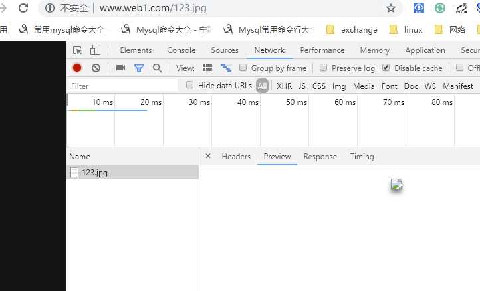
Task: Activate the inspect element picker icon
Action: (77, 50)
